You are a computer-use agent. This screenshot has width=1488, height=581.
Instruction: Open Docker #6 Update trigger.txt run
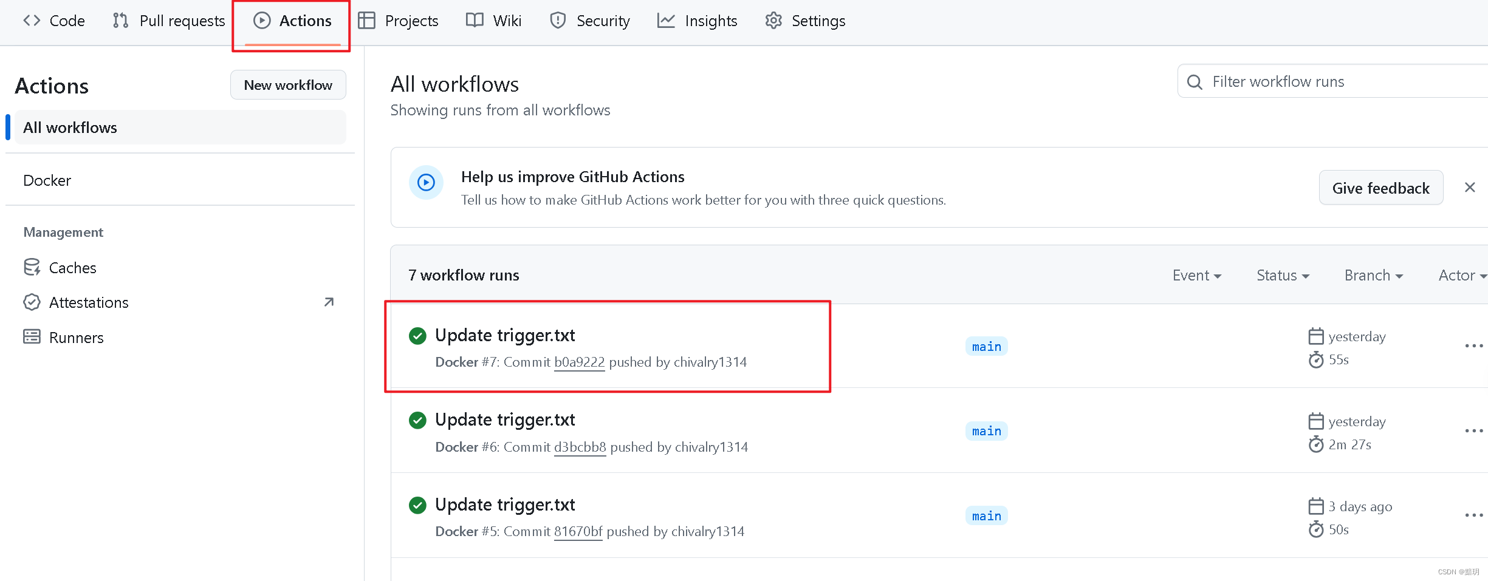coord(505,420)
